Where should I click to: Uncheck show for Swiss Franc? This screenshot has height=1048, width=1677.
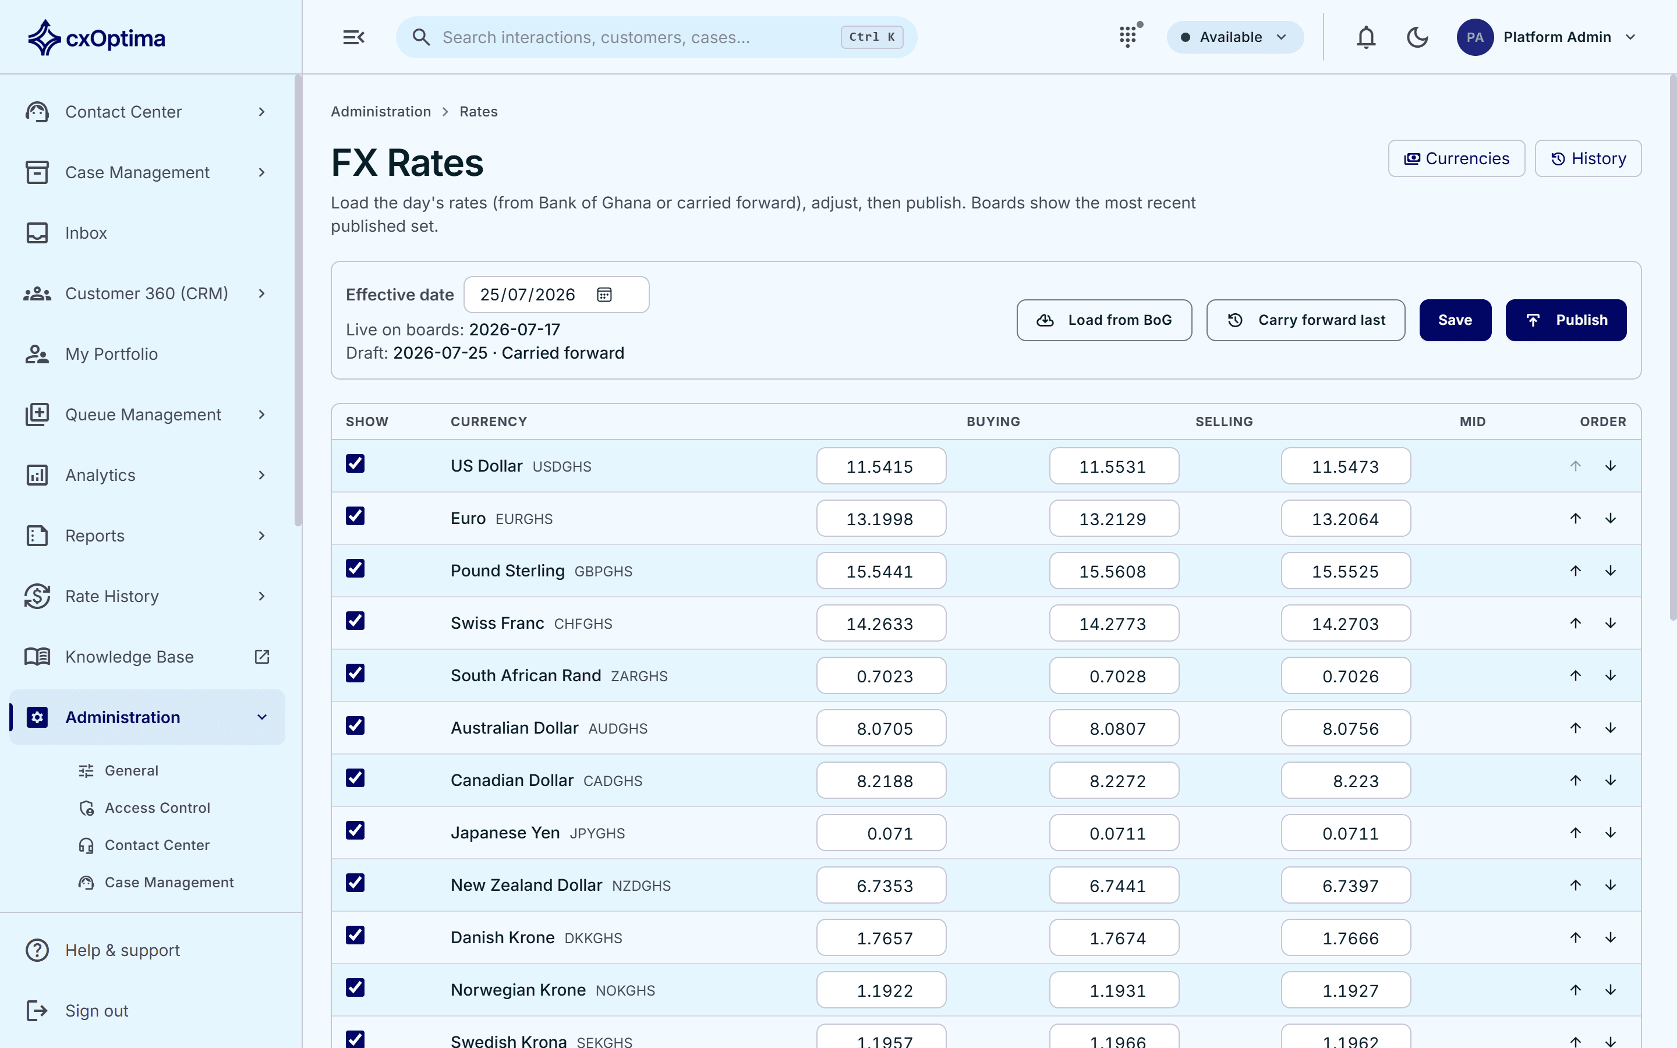coord(355,620)
